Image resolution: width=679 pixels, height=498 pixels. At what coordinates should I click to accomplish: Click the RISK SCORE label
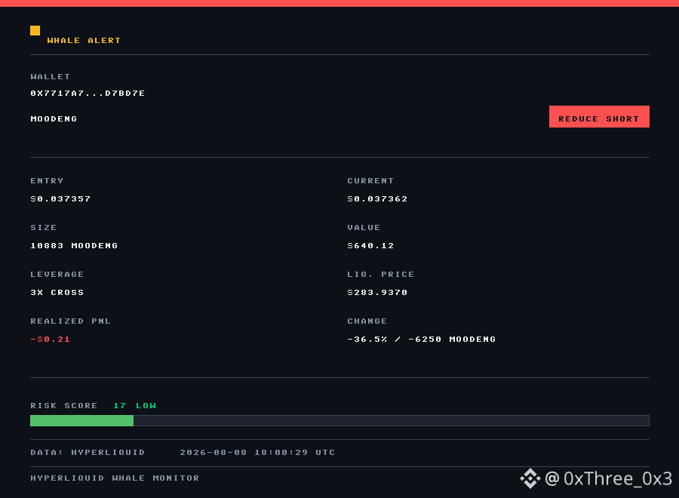point(64,406)
